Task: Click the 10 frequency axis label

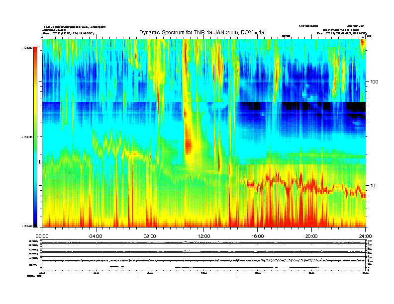Action: click(373, 186)
